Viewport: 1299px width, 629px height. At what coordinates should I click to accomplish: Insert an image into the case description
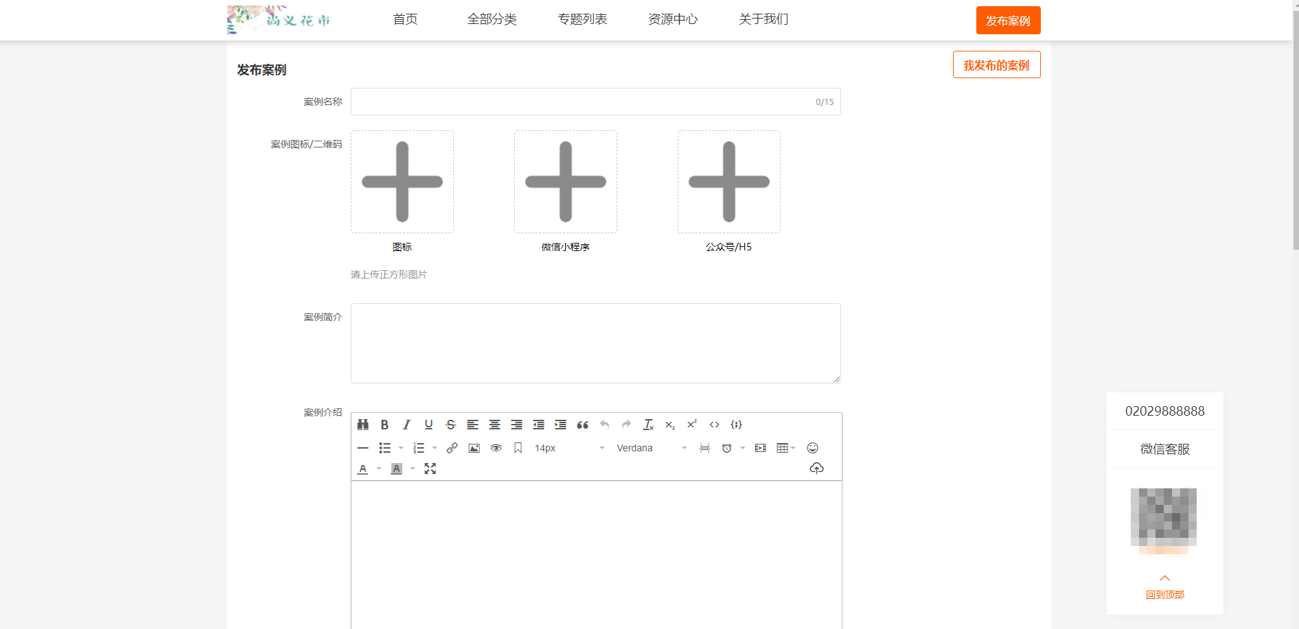[474, 448]
